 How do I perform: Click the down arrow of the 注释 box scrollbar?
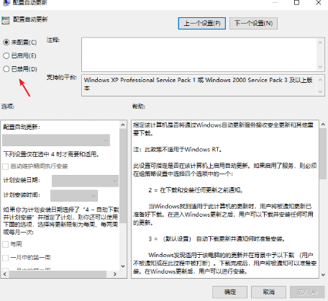(320, 67)
